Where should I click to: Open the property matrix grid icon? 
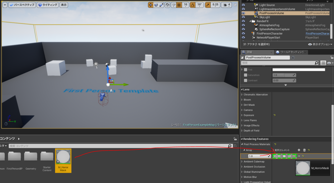coord(323,63)
